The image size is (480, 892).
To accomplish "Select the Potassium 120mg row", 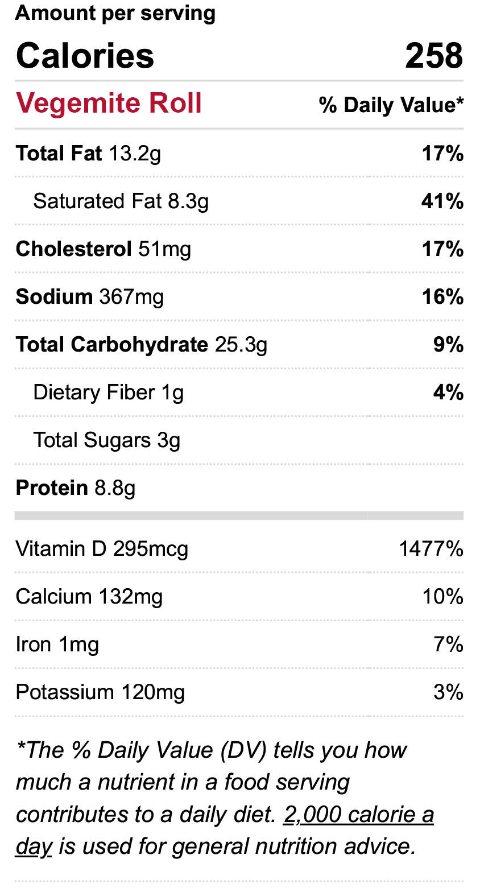I will [x=100, y=692].
